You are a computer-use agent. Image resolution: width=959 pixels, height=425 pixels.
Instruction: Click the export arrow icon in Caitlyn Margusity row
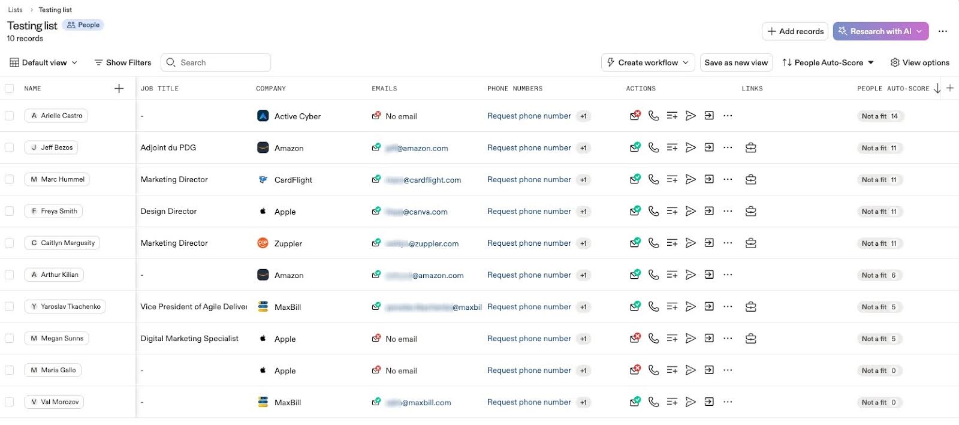point(709,243)
